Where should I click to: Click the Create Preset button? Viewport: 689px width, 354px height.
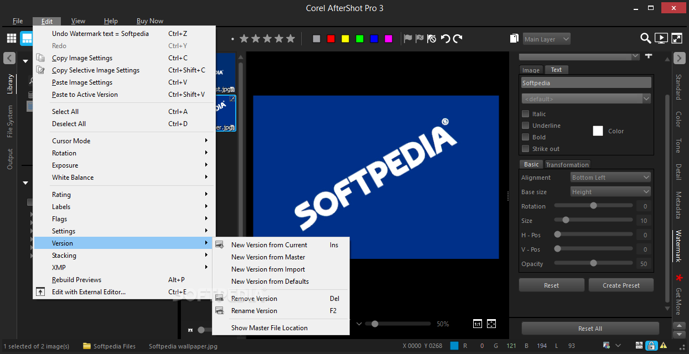coord(621,285)
